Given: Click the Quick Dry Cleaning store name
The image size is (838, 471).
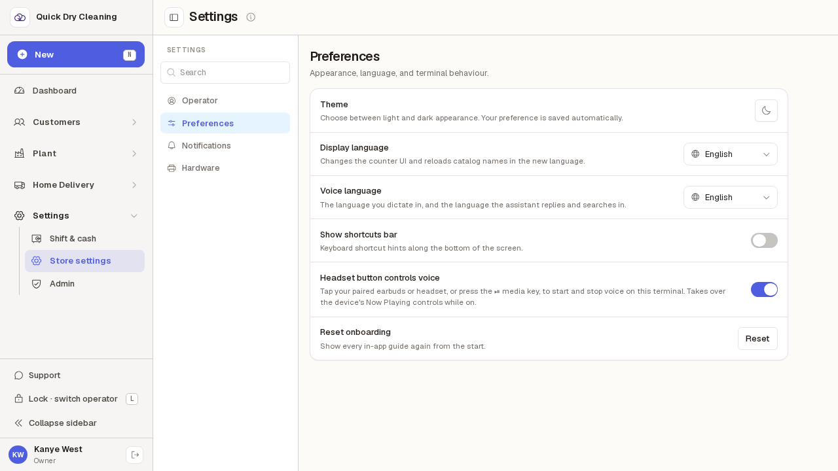Looking at the screenshot, I should point(77,17).
